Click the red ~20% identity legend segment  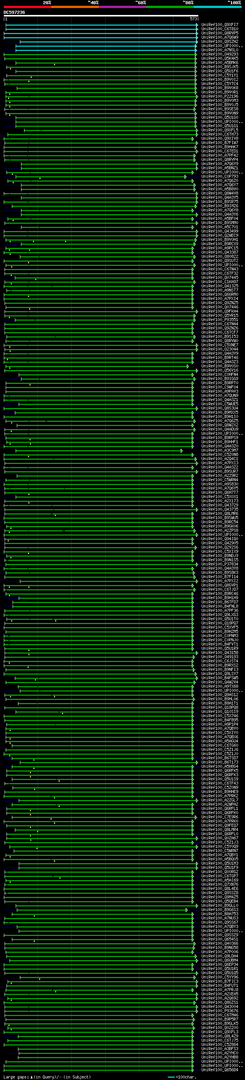coord(28,7)
